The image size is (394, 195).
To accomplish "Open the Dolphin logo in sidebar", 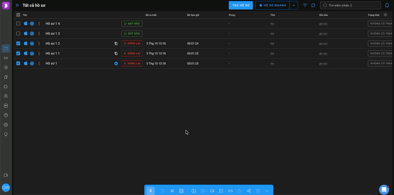I will point(6,5).
